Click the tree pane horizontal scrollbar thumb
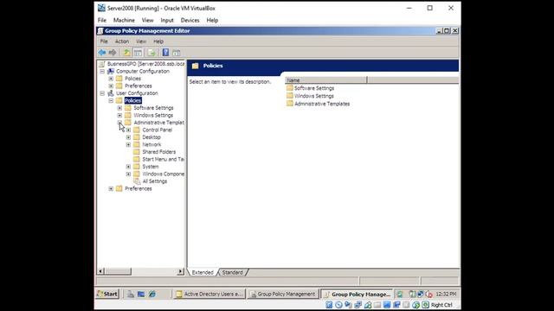 point(118,271)
